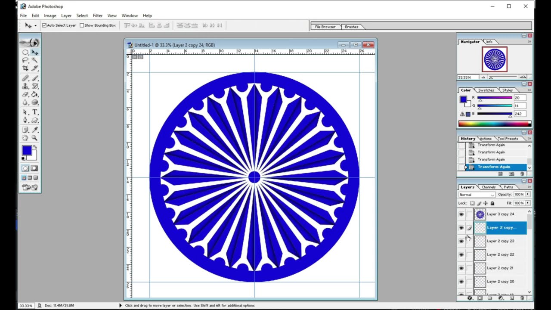Select the Lasso tool
Image resolution: width=551 pixels, height=310 pixels.
(25, 60)
